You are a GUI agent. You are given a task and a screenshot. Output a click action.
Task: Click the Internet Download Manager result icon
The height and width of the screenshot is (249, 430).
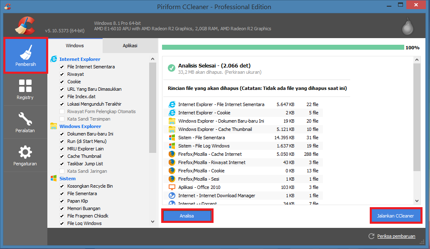click(x=172, y=196)
